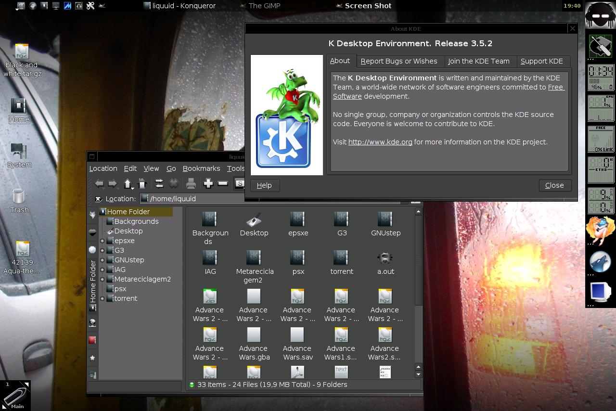Open the Edit menu in Konqueror
Image resolution: width=616 pixels, height=411 pixels.
tap(130, 168)
